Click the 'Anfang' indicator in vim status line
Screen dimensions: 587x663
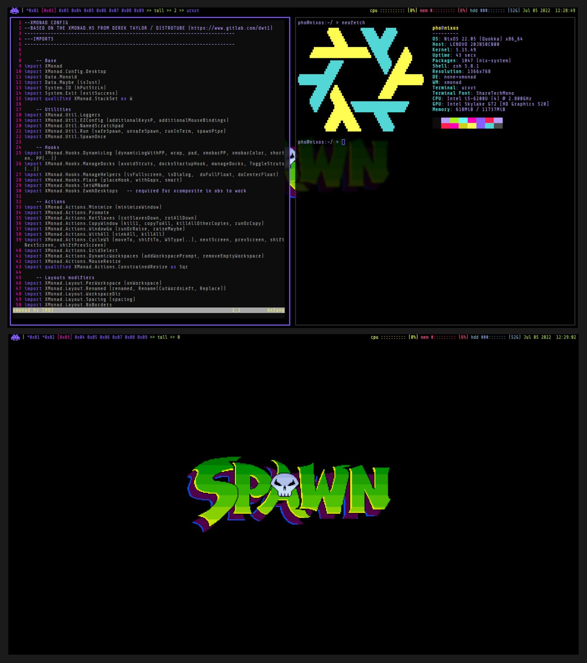[276, 310]
